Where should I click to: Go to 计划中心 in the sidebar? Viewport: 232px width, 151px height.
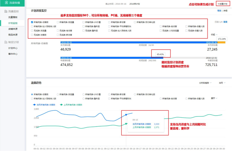(x=13, y=48)
